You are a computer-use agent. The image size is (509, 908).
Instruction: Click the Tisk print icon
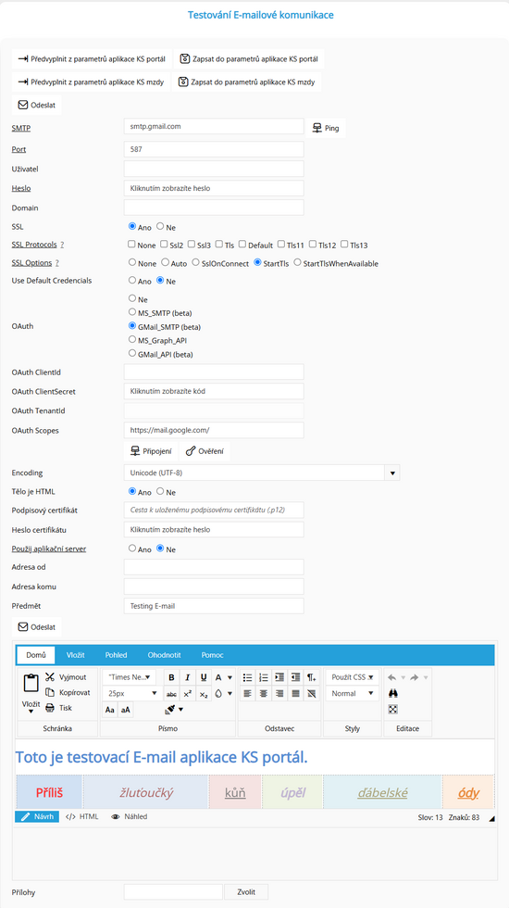click(x=50, y=708)
